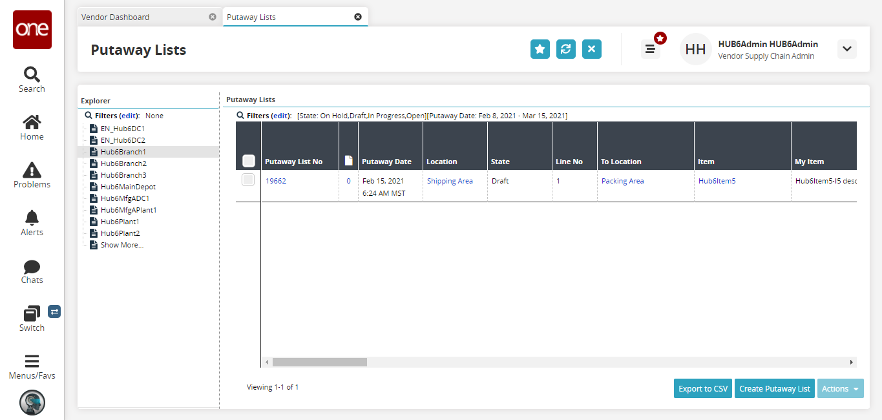
Task: Click the blue X close page icon
Action: pos(592,49)
